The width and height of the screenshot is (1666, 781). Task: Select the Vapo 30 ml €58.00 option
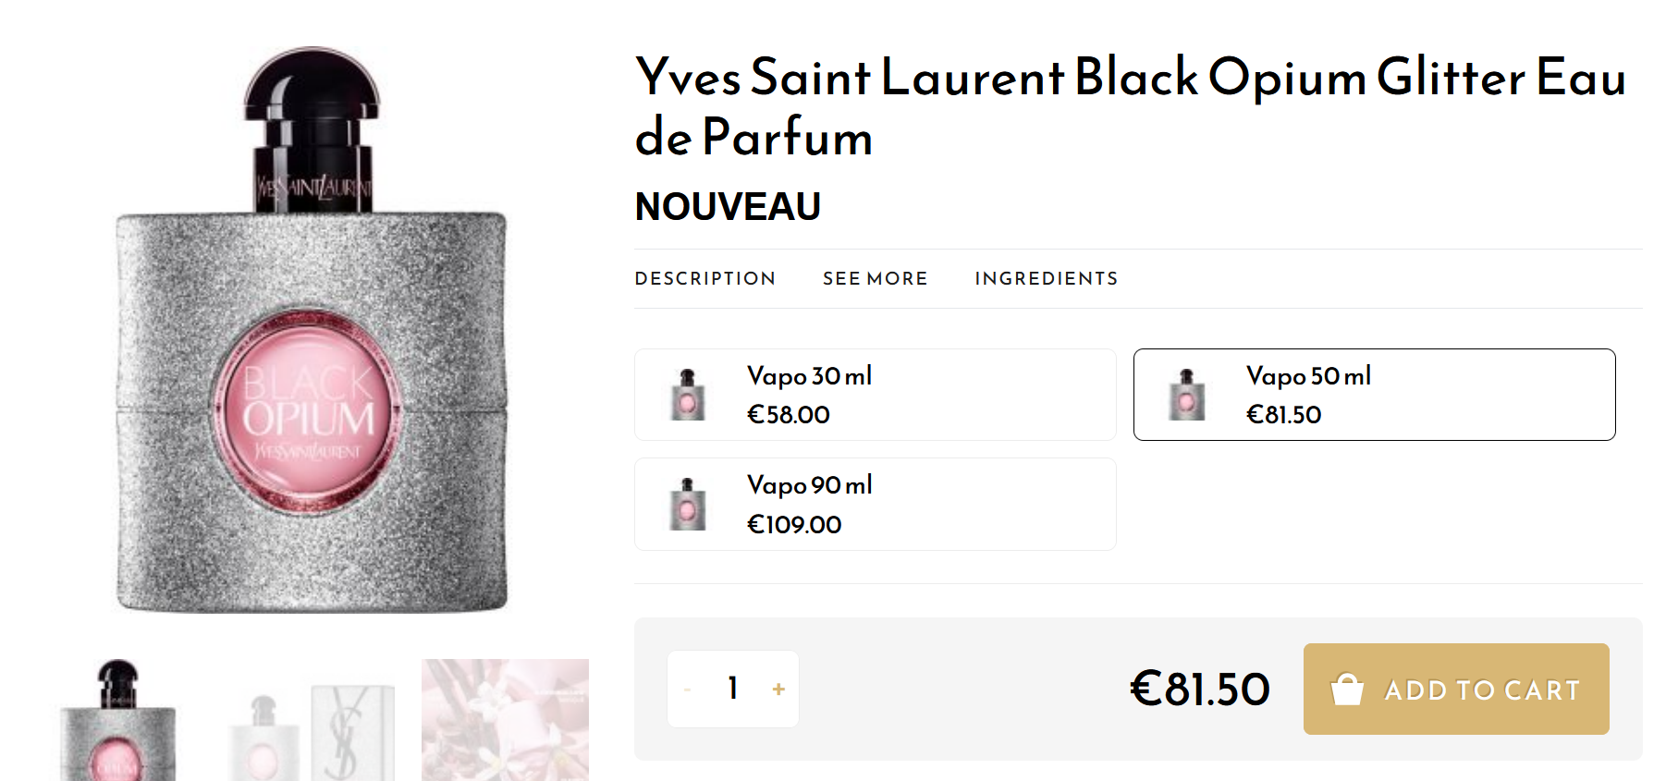pos(875,395)
